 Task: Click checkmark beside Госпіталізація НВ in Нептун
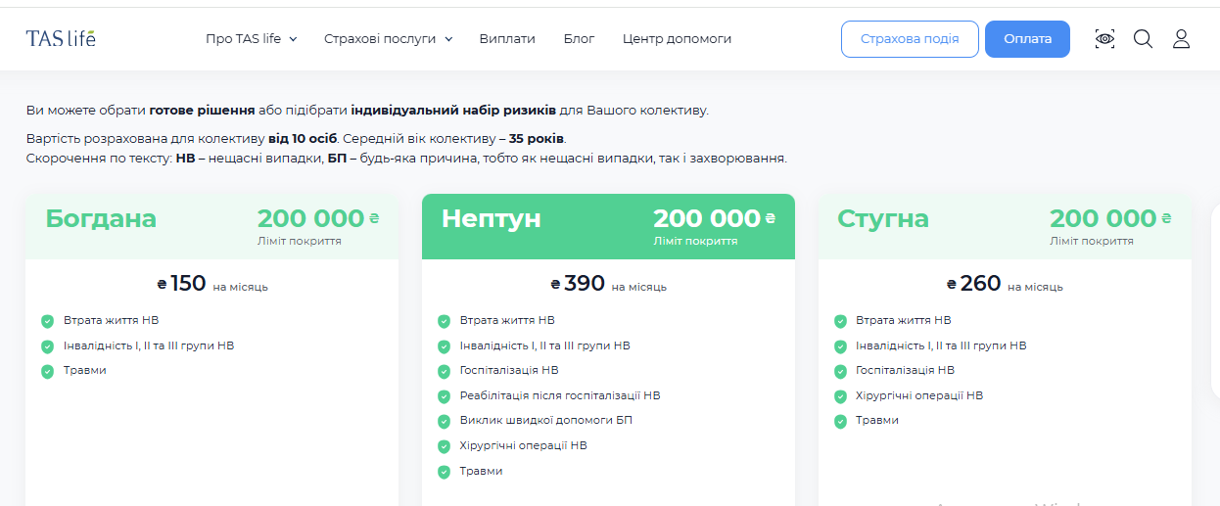click(x=444, y=371)
